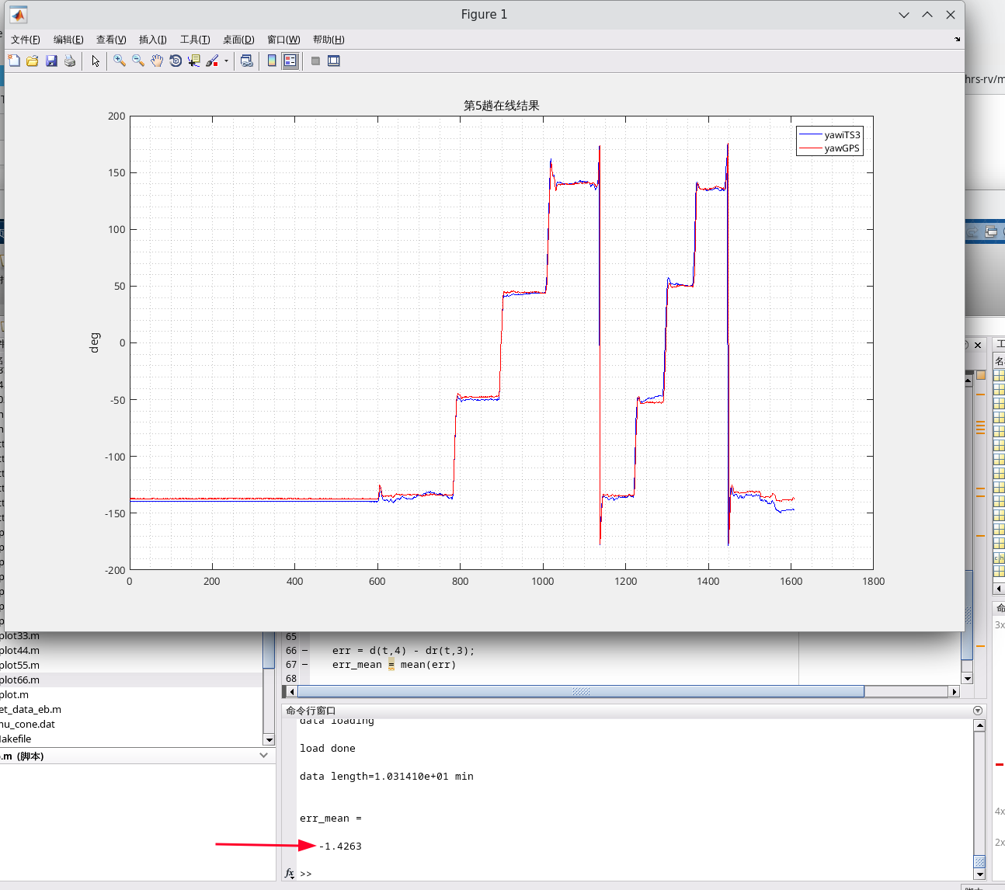This screenshot has height=890, width=1005.
Task: Select plot55.m in the file list
Action: 19,665
